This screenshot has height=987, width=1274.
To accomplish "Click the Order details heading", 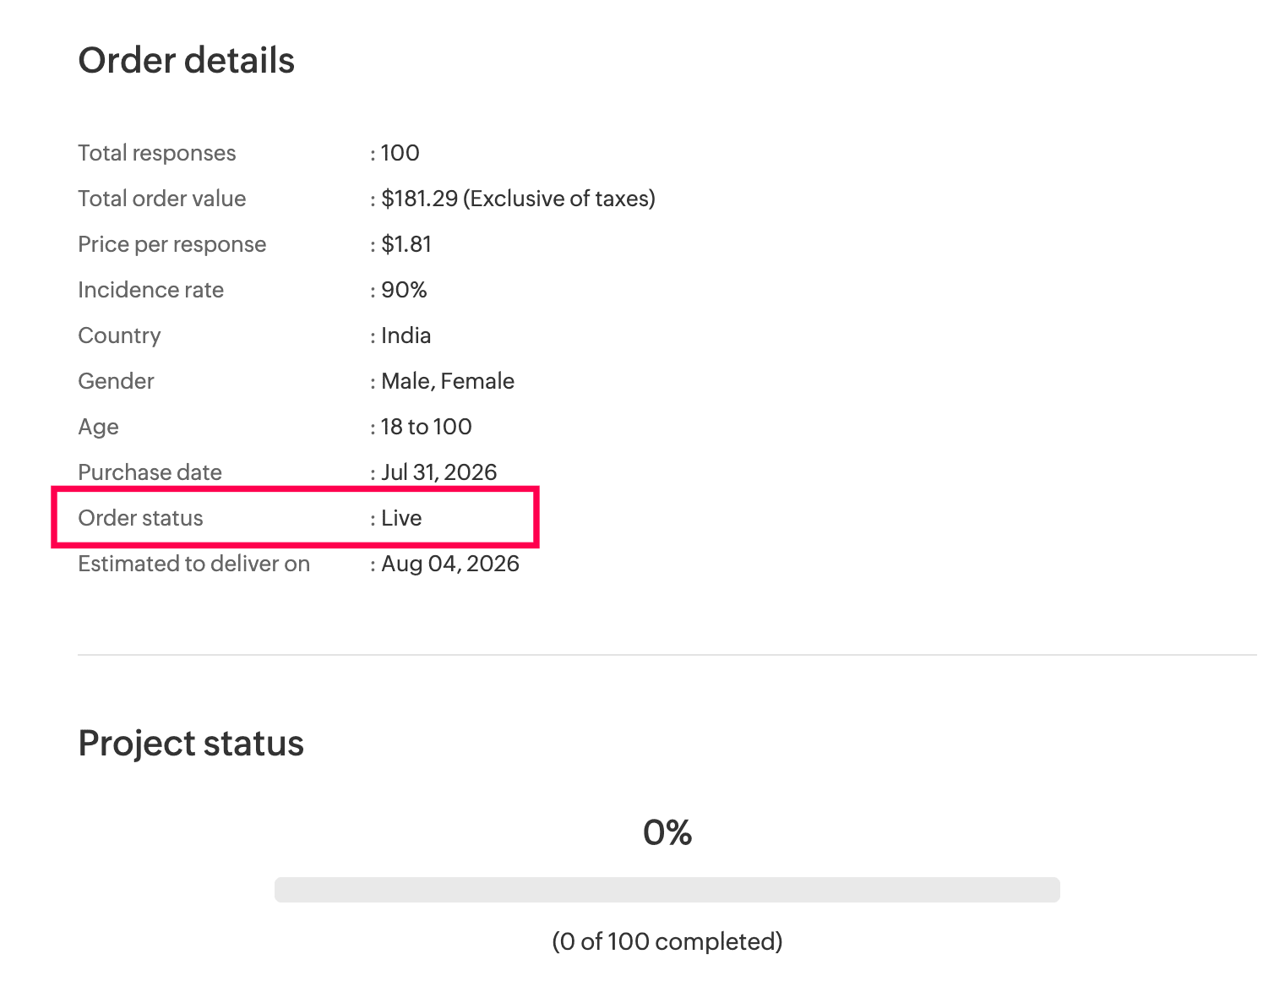I will (186, 61).
